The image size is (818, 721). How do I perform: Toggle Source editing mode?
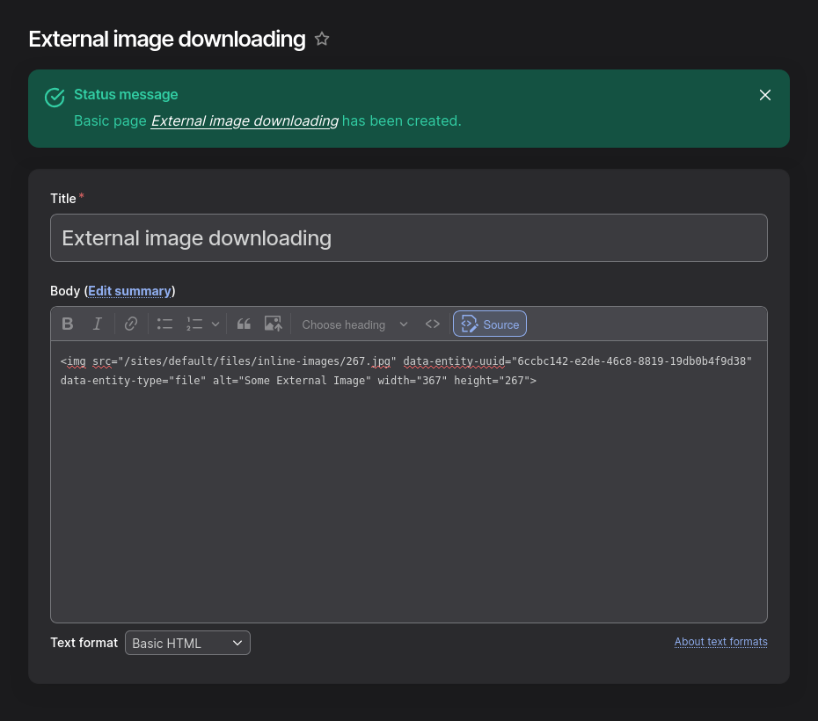490,324
